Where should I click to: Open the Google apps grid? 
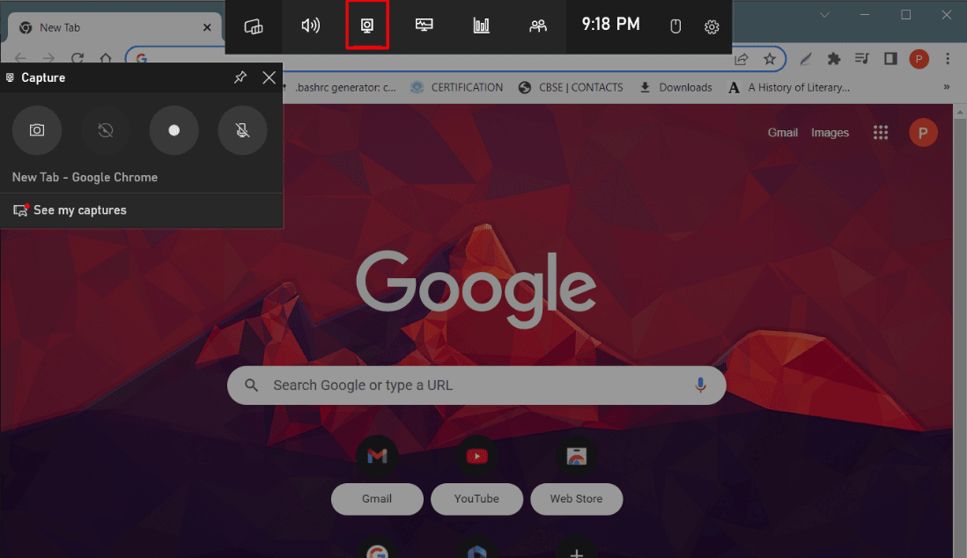(881, 133)
